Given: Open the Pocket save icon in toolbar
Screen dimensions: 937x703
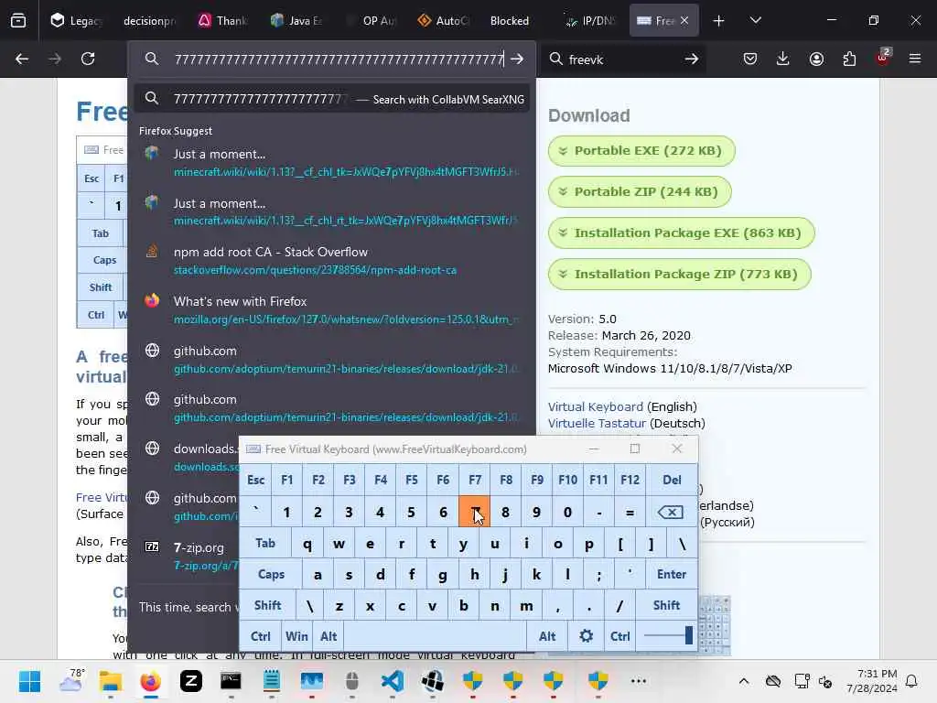Looking at the screenshot, I should (x=750, y=59).
